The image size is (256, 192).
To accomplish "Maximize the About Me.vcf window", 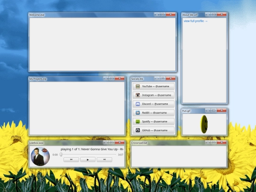I will pos(214,15).
